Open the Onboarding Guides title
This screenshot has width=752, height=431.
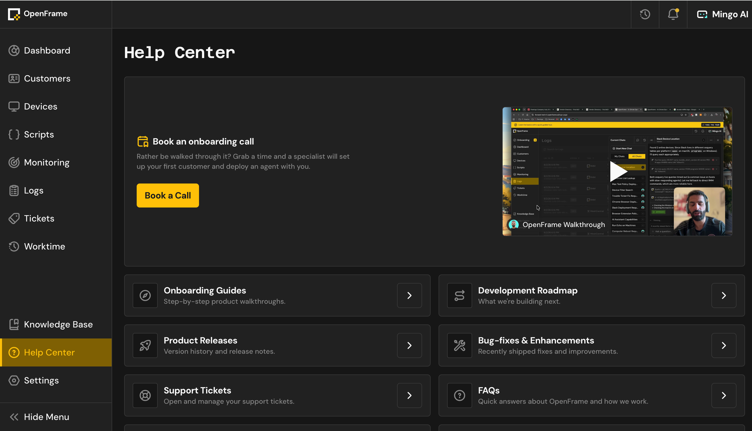pos(205,290)
